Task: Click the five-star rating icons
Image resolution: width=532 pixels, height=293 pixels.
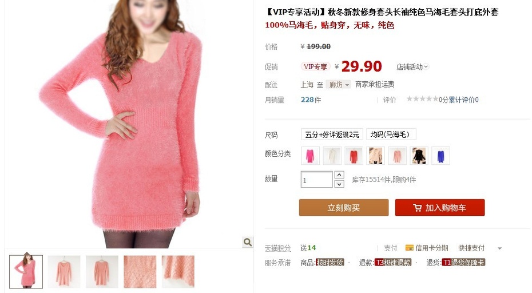Action: pyautogui.click(x=422, y=99)
